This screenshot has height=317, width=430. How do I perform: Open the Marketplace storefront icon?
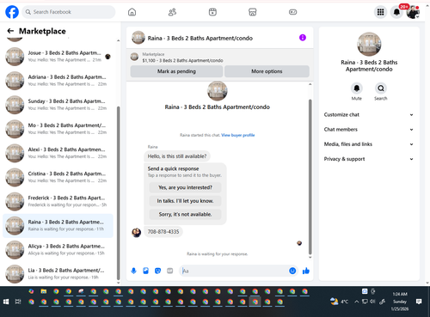pos(253,12)
